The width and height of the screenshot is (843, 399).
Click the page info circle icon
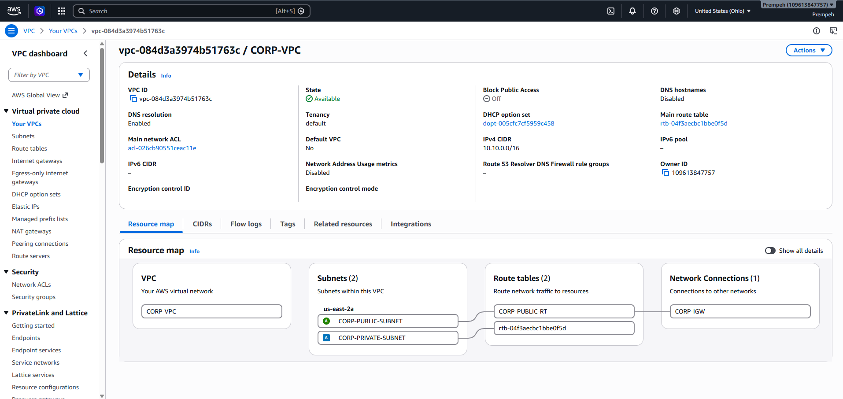click(817, 31)
